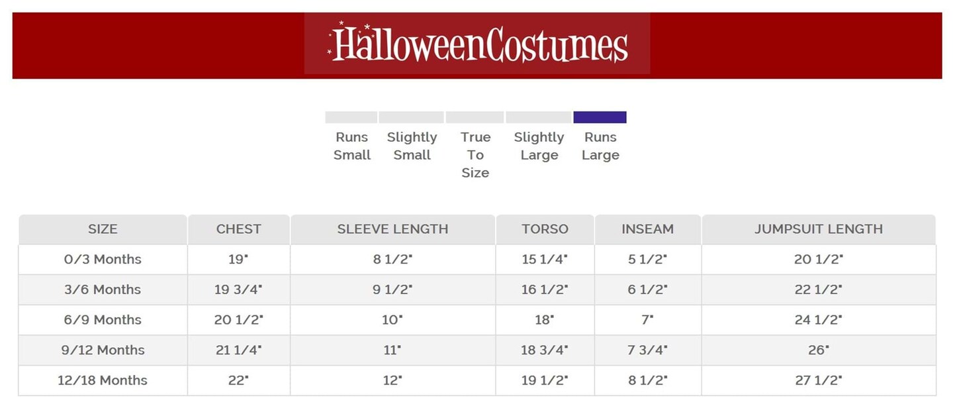Select the 12/18 Months size row
The image size is (953, 414).
[103, 380]
